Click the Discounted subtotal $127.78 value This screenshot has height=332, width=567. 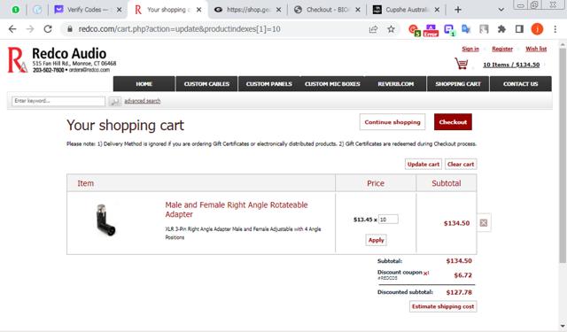tap(459, 292)
